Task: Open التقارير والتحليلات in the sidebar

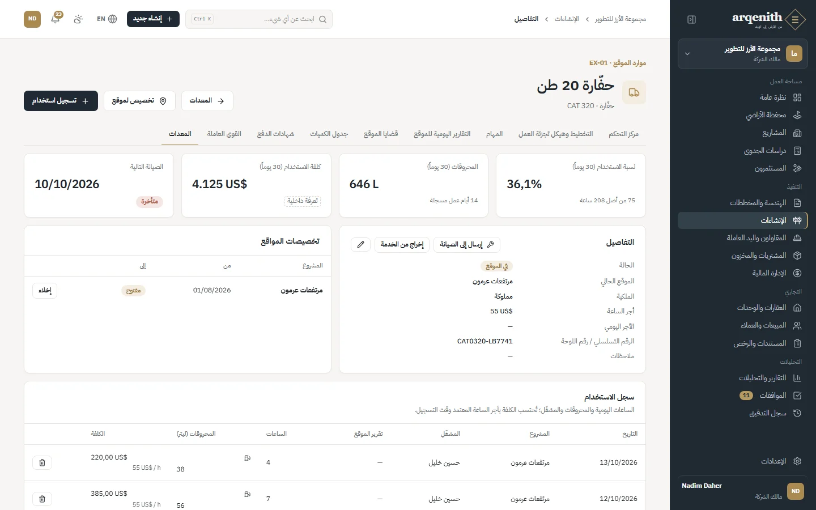Action: click(743, 377)
